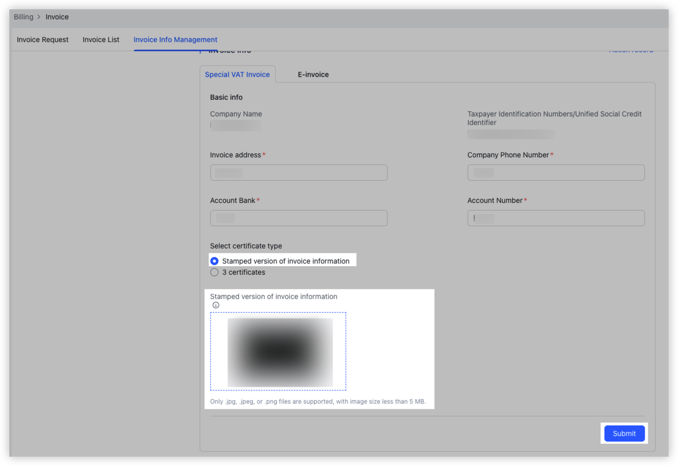Screen dimensions: 678x466
Task: Click the Billing breadcrumb
Action: click(23, 17)
